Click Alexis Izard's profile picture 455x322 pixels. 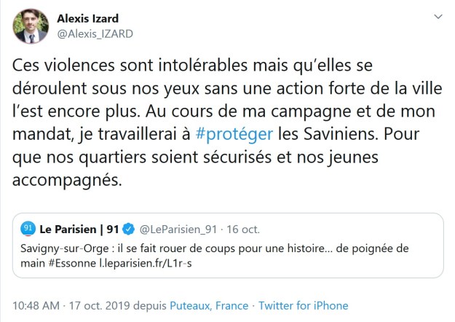31,26
